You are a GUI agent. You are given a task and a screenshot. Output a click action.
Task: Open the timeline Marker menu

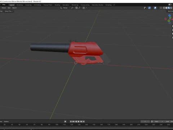(x=6, y=122)
